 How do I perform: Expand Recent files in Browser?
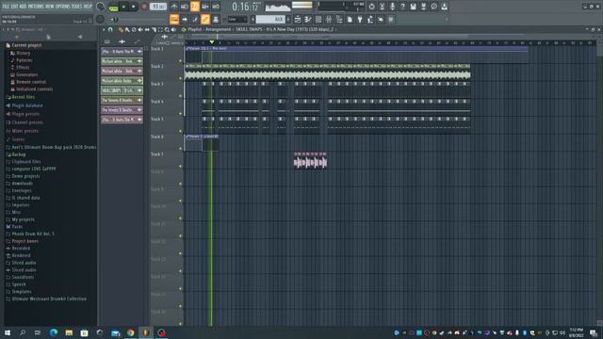(23, 97)
